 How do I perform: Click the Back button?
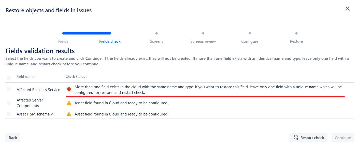click(13, 138)
